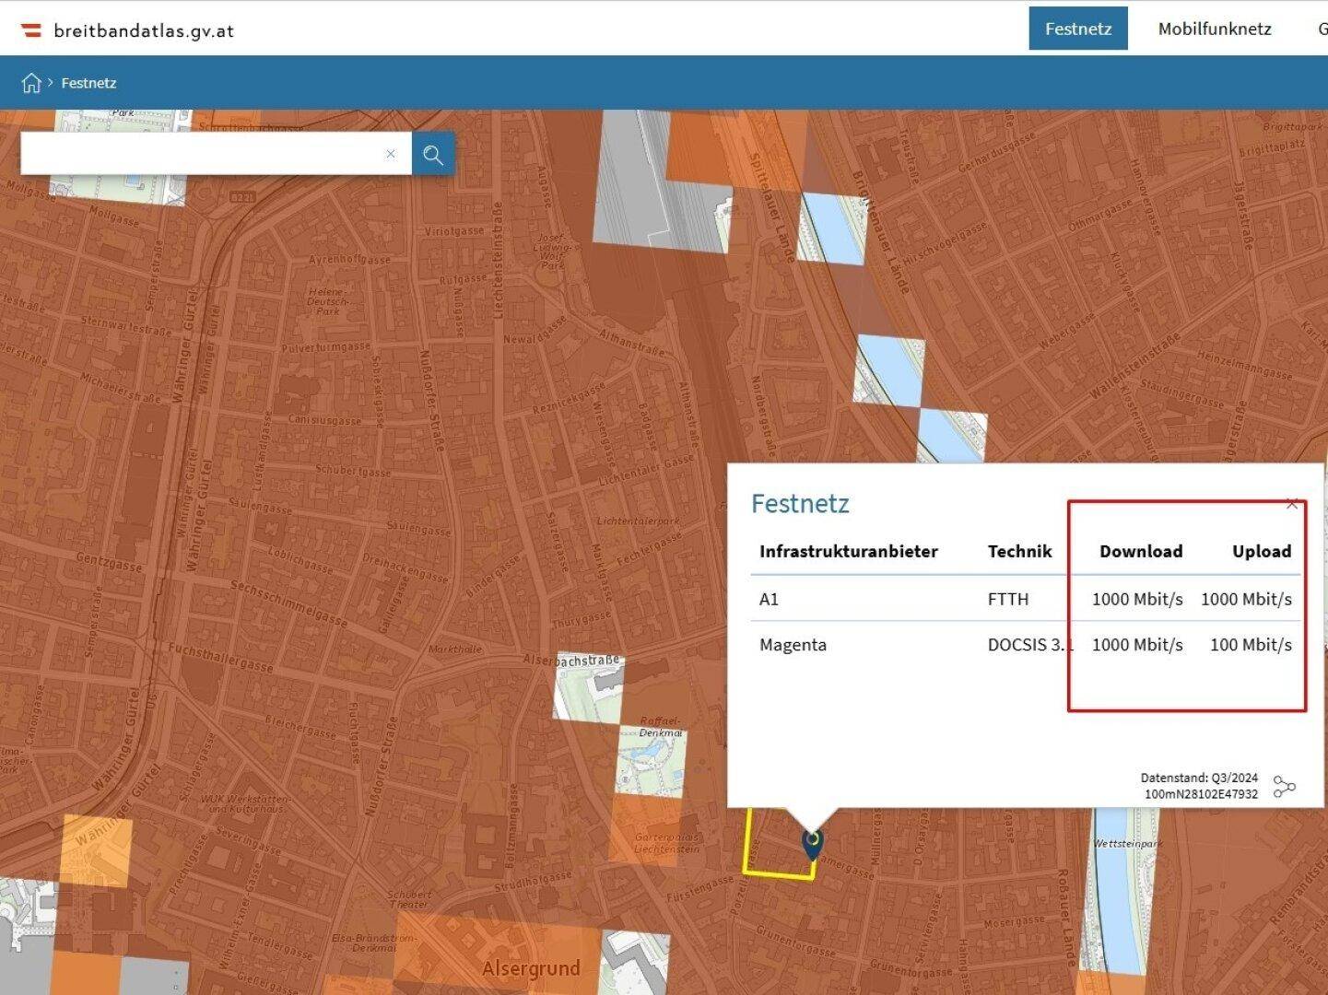Click the Festnetz breadcrumb link

pyautogui.click(x=88, y=83)
